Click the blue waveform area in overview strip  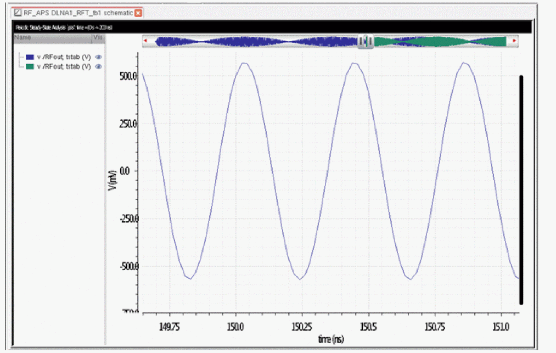(252, 41)
